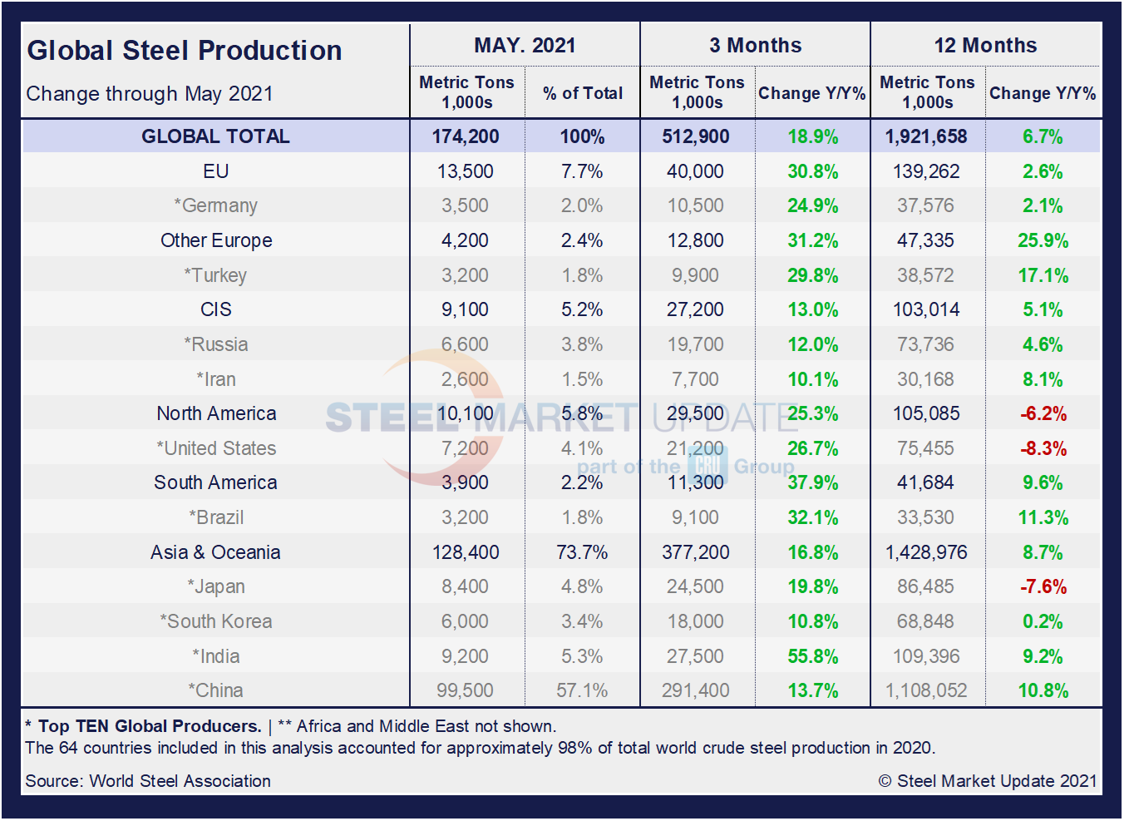This screenshot has height=821, width=1124.
Task: Select the 3 Months column header
Action: pos(755,46)
